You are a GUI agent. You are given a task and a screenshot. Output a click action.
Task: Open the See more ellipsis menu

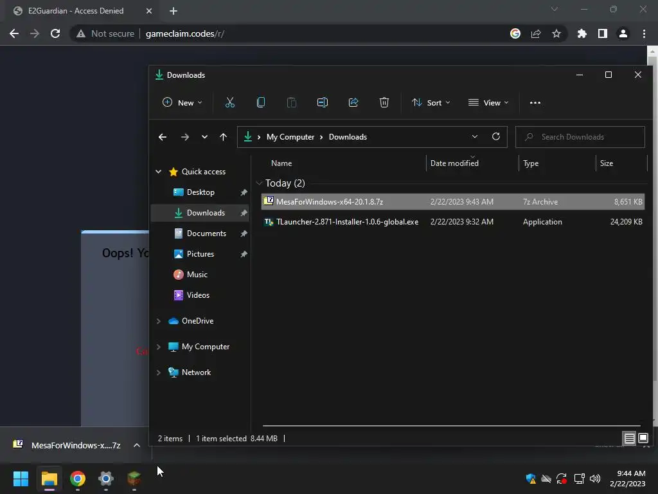(535, 102)
